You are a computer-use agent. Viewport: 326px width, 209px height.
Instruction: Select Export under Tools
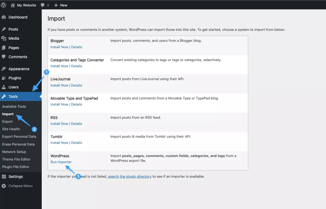(x=7, y=121)
